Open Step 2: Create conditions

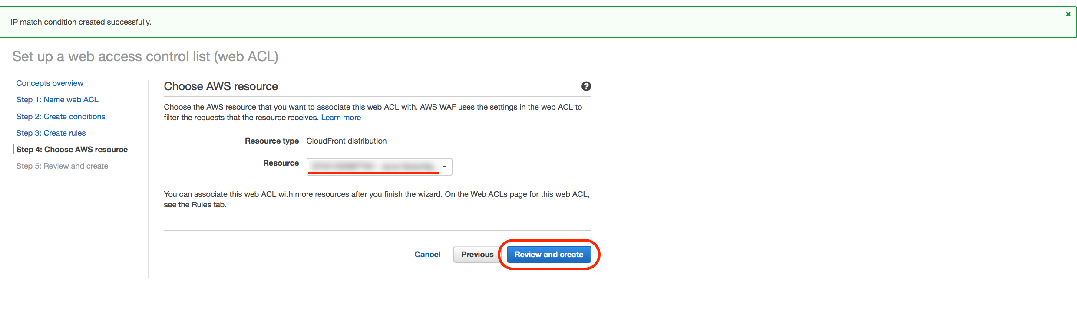60,116
